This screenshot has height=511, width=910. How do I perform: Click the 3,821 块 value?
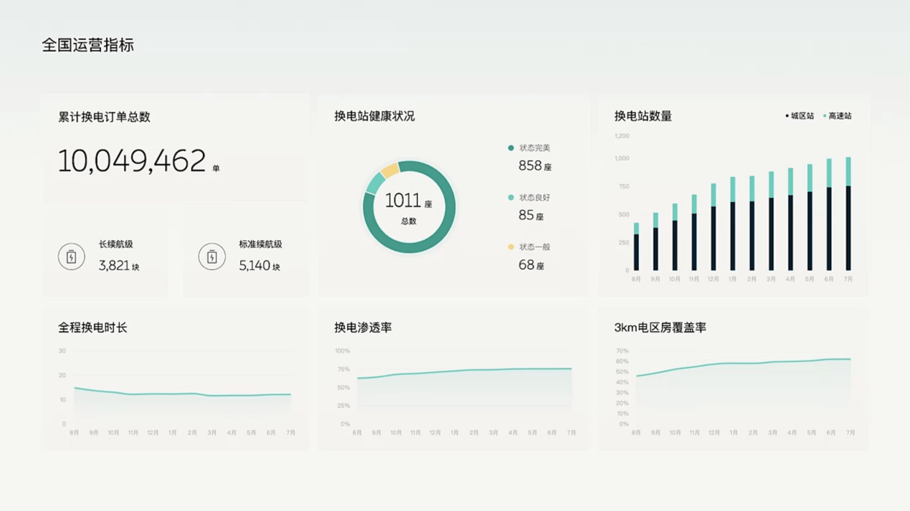119,266
